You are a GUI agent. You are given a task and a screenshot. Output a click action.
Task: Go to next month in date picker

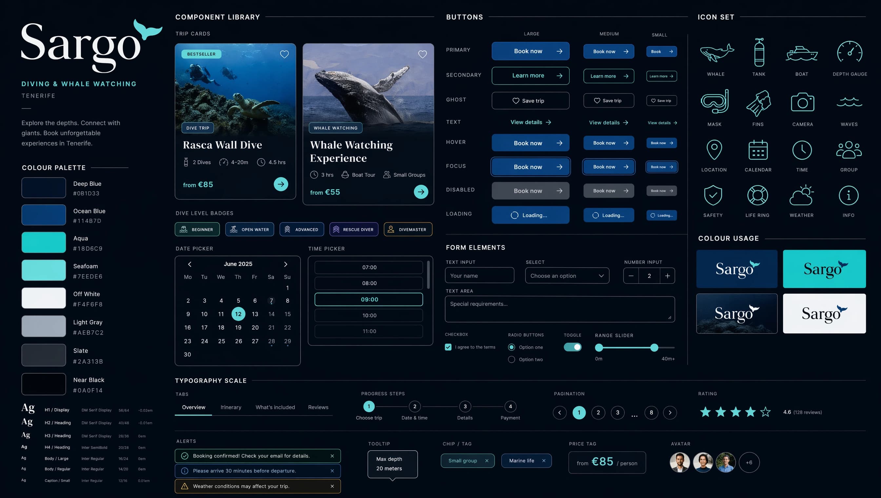pos(285,264)
